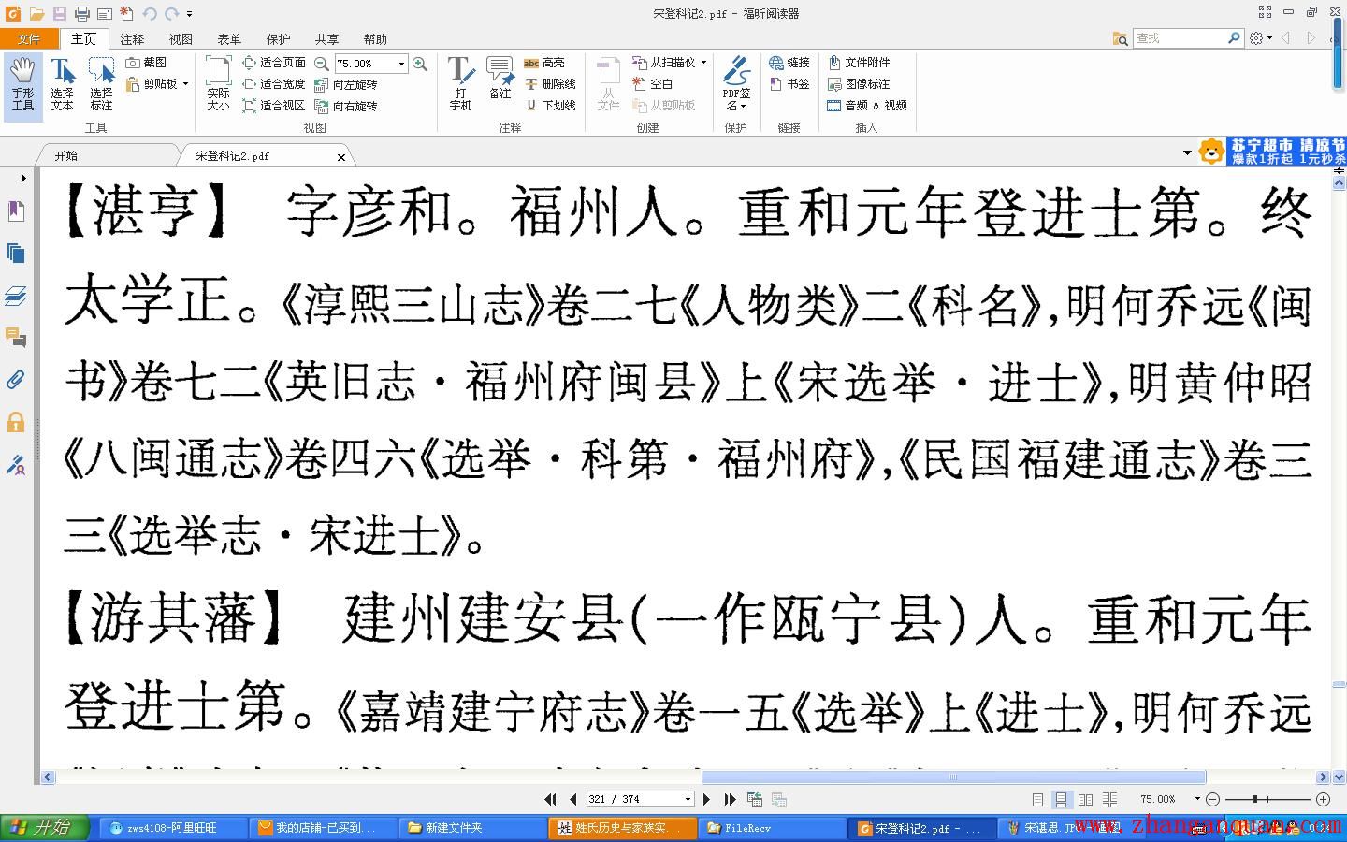Add a Bookmark (书签)
Screen dimensions: 1347x842
(789, 84)
